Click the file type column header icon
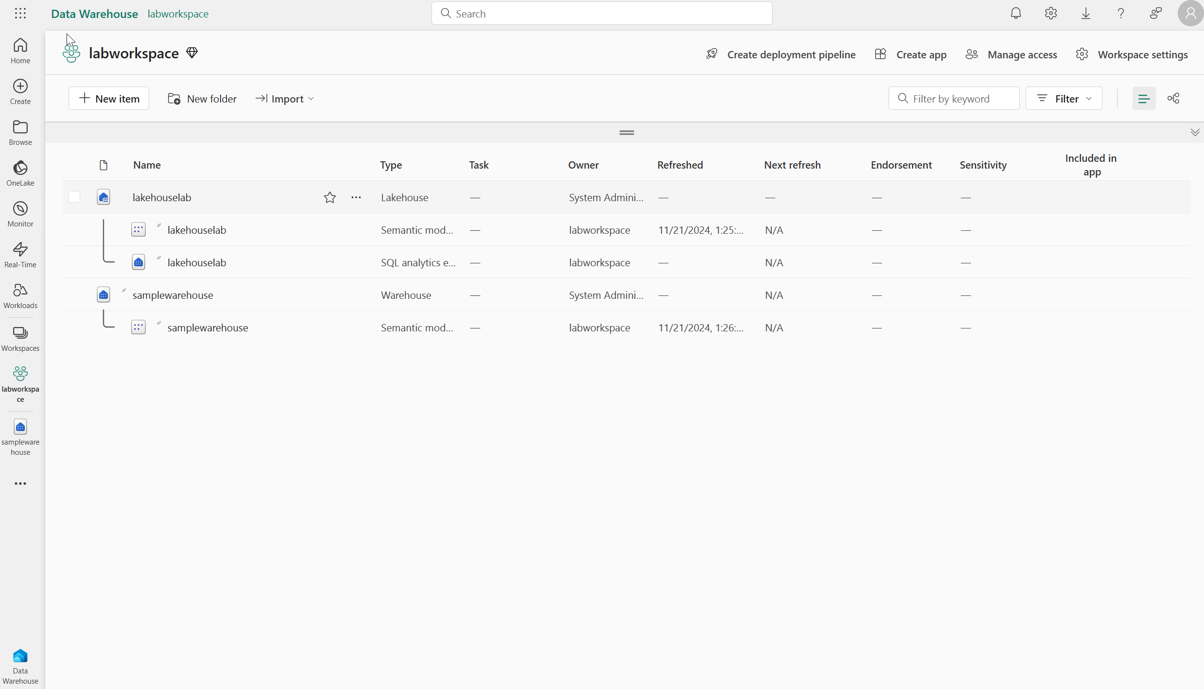The height and width of the screenshot is (689, 1204). 103,165
